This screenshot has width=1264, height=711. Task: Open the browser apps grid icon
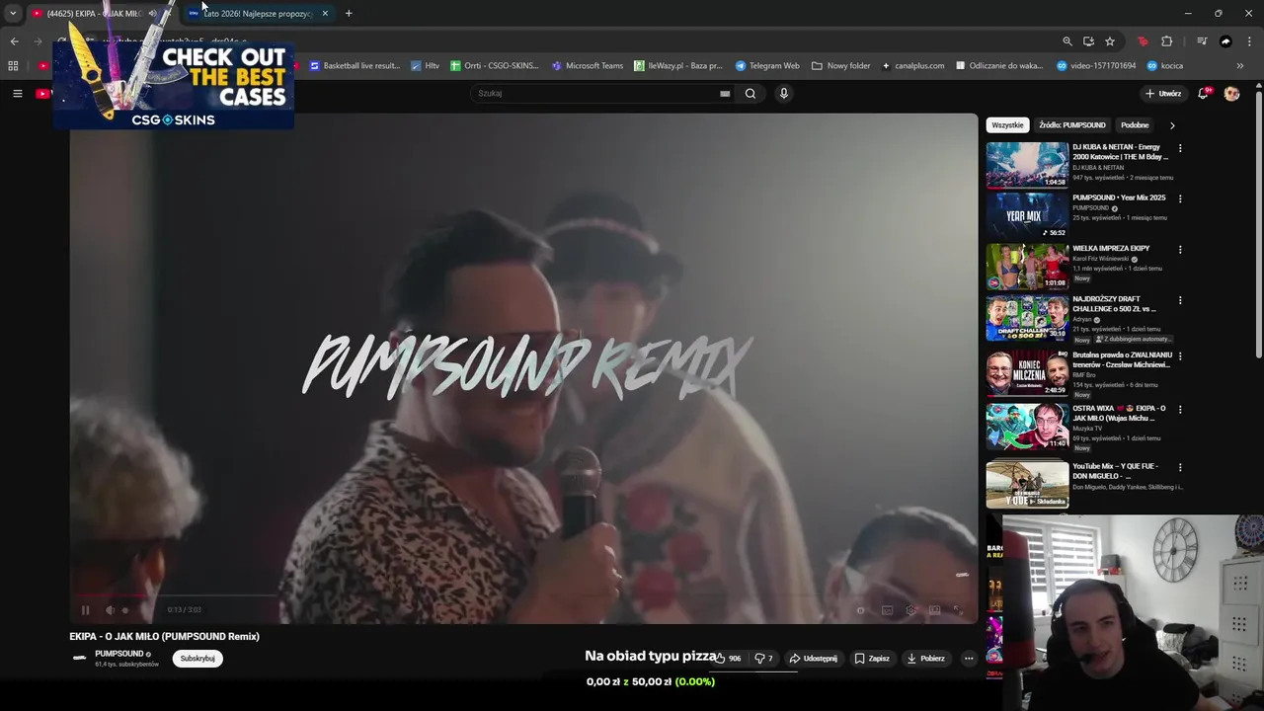pyautogui.click(x=13, y=66)
